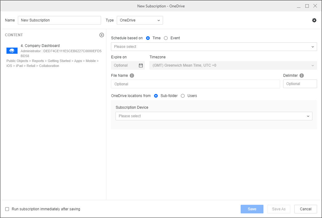Open the settings gear icon
The height and width of the screenshot is (218, 322).
[x=314, y=20]
